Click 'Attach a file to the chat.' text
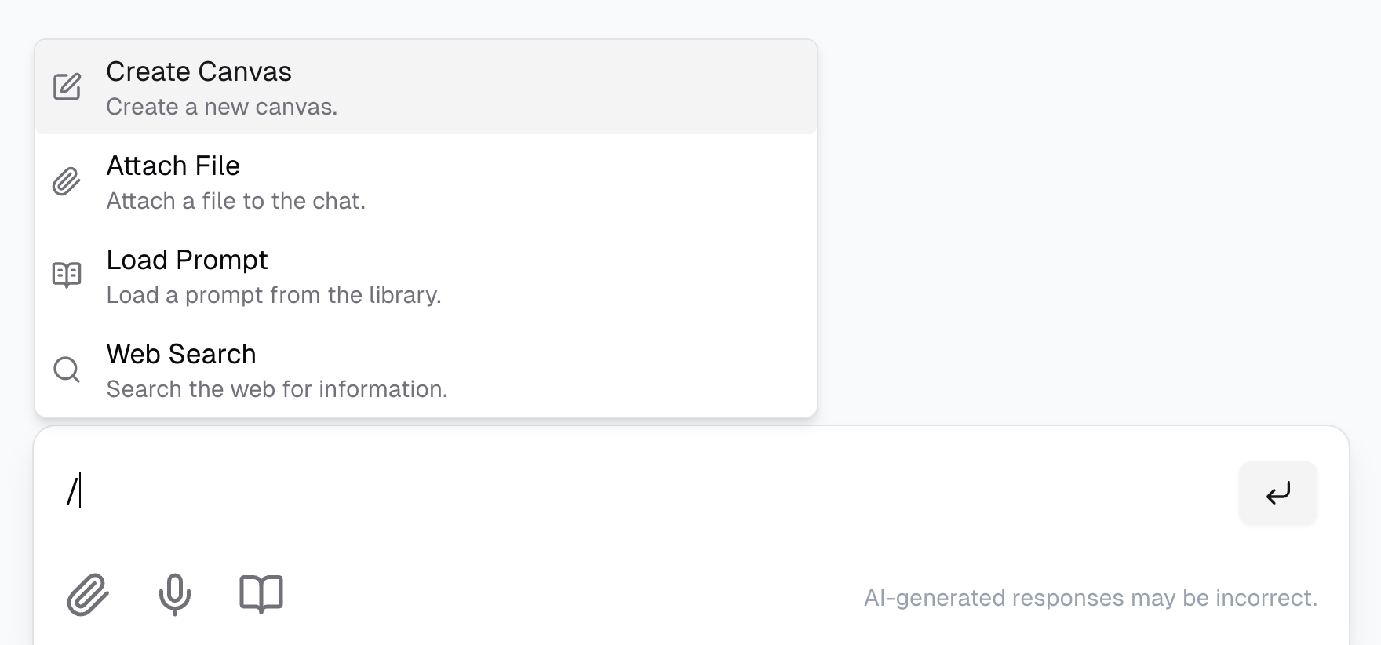This screenshot has width=1381, height=645. click(x=235, y=201)
